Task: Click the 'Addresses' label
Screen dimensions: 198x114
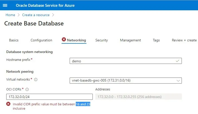Action: 103,89
